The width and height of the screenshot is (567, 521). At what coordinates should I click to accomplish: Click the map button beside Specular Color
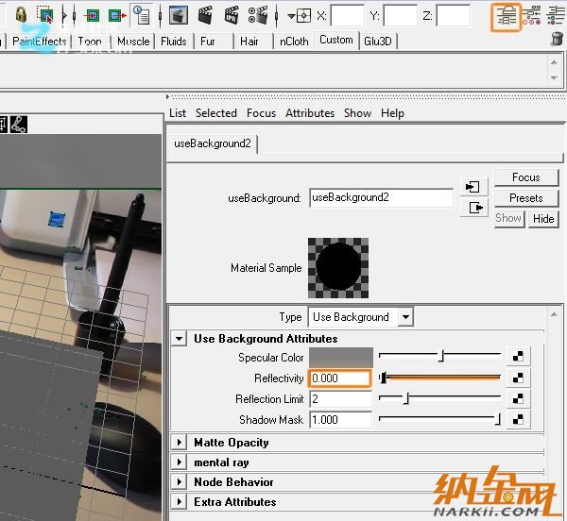(519, 357)
